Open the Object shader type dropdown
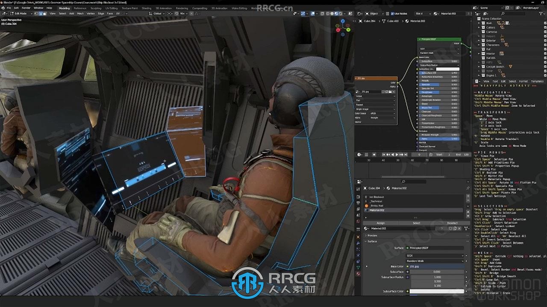Screen dimensions: 547x307 (374, 14)
